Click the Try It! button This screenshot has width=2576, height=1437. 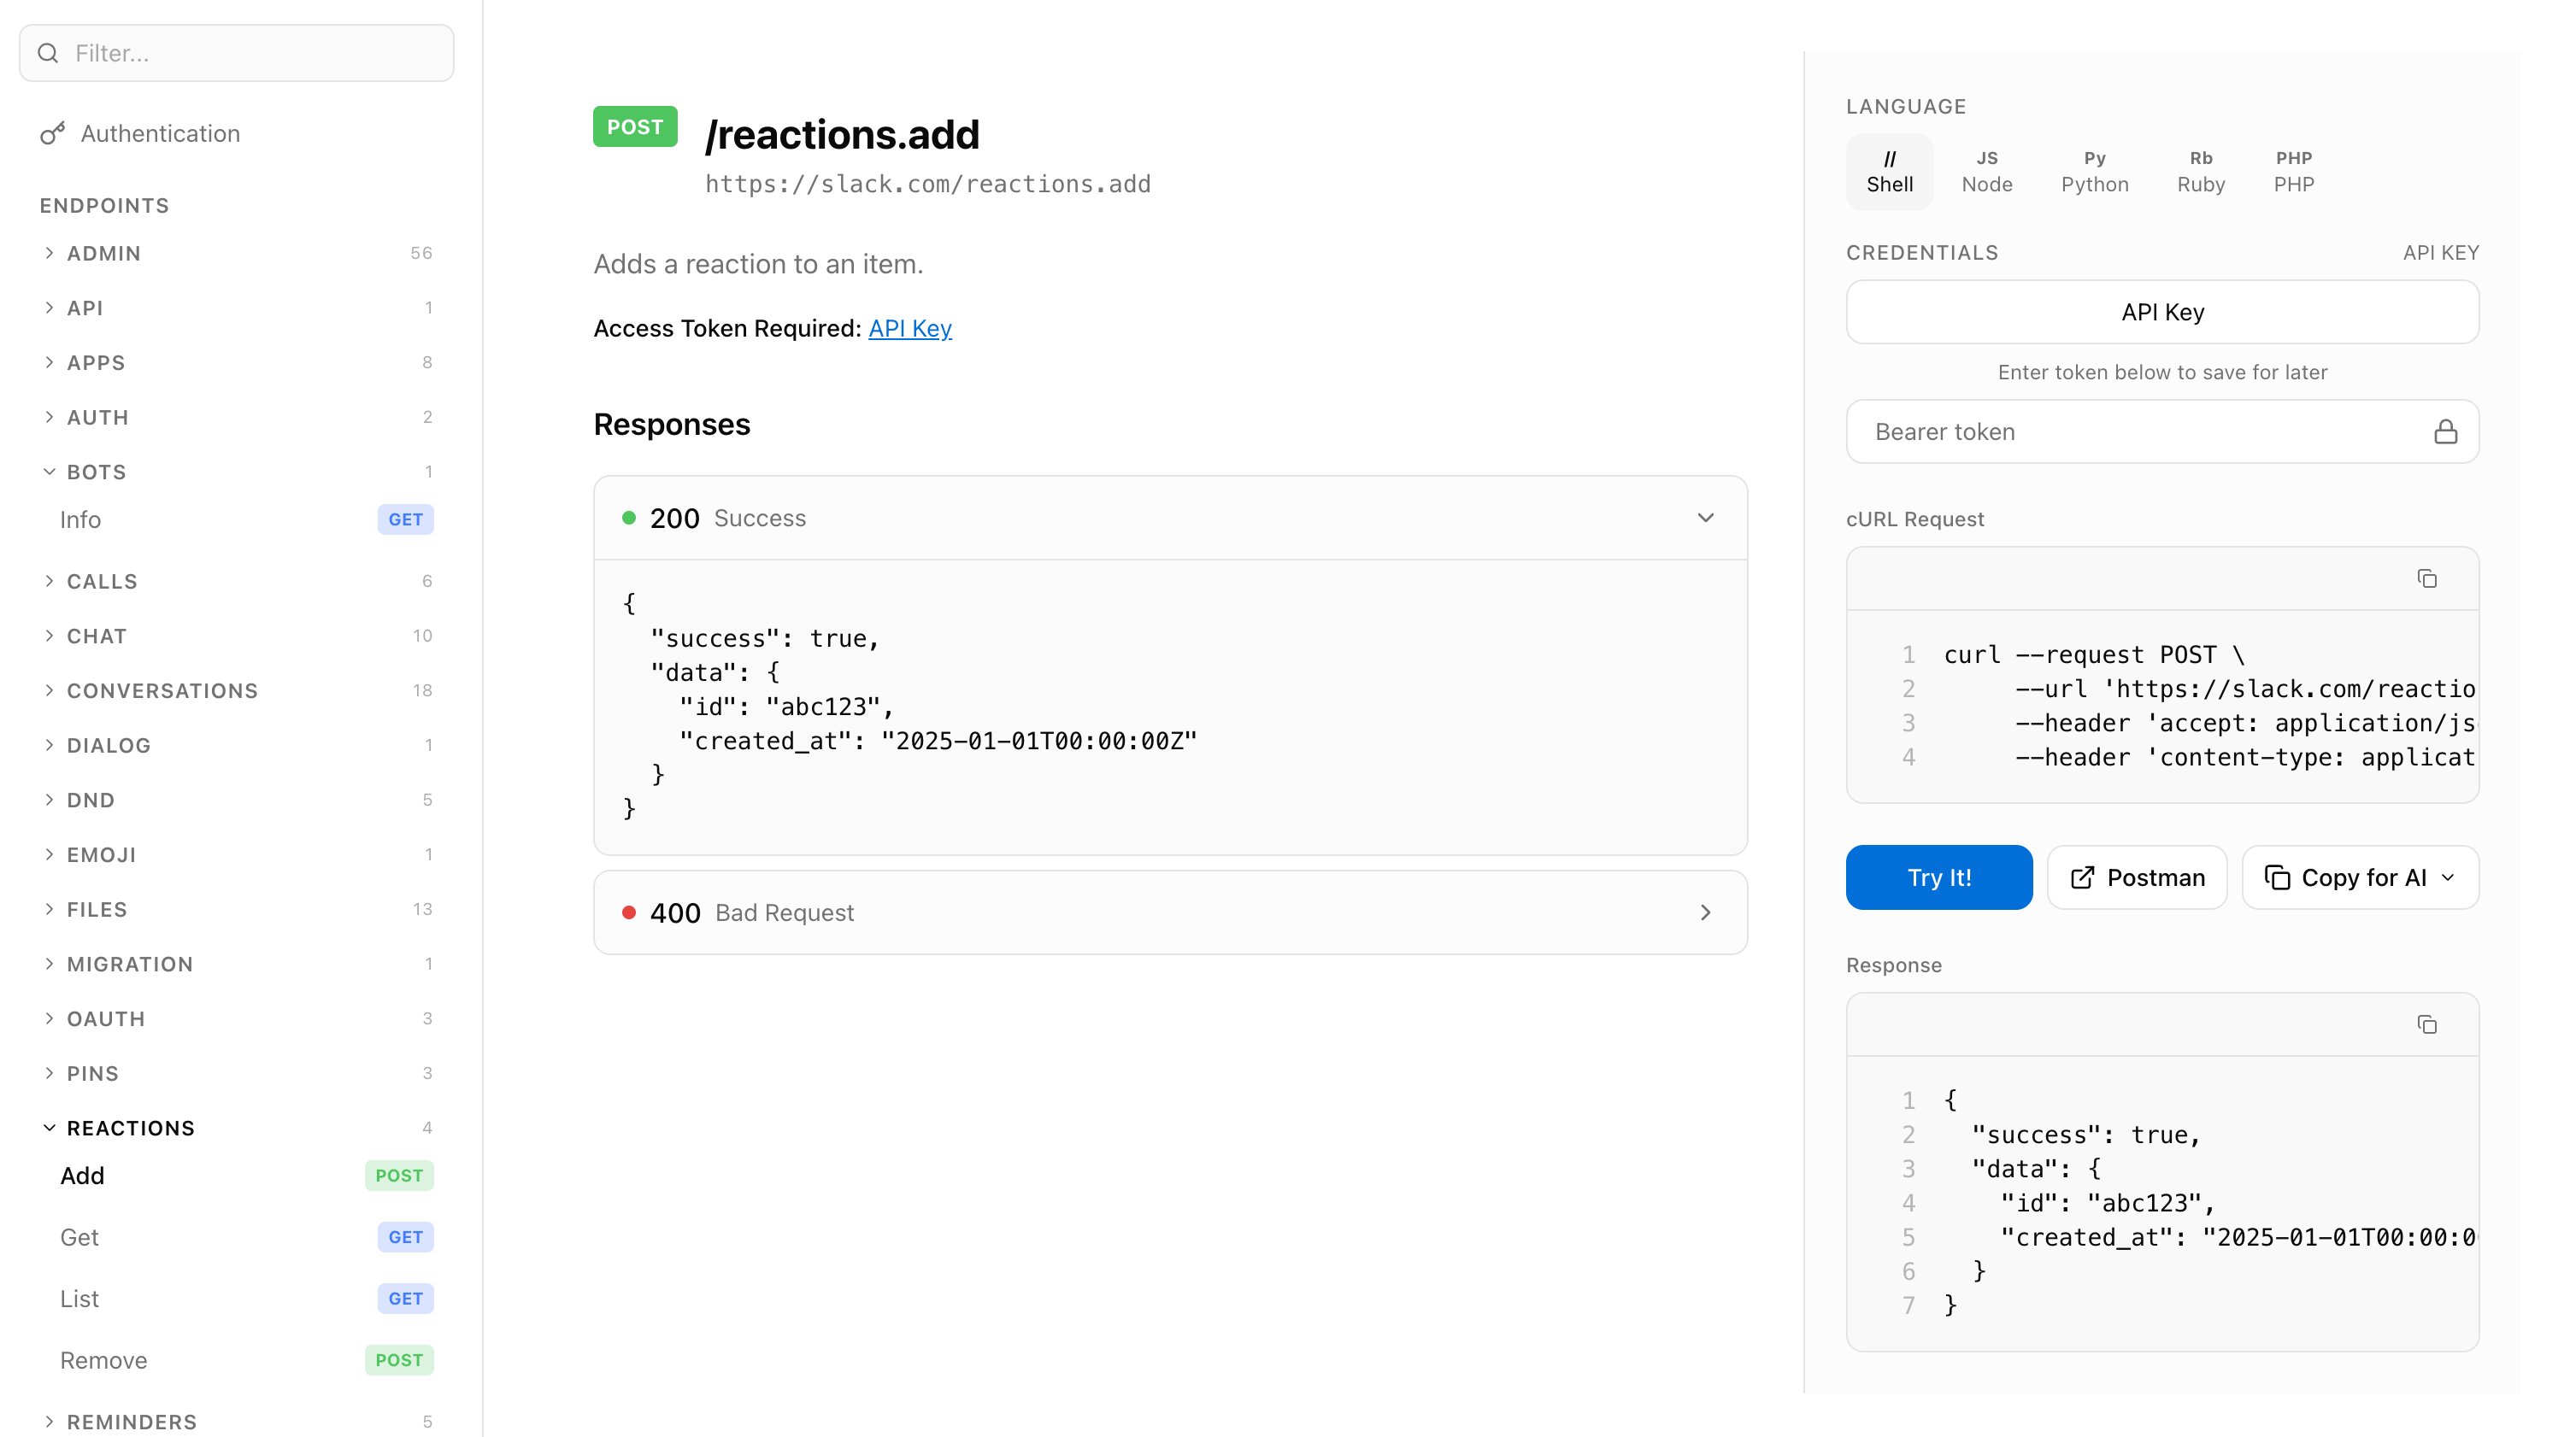[x=1938, y=877]
